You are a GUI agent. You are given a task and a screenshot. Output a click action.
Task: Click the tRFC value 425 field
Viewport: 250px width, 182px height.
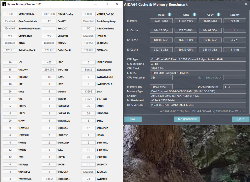tap(49, 62)
